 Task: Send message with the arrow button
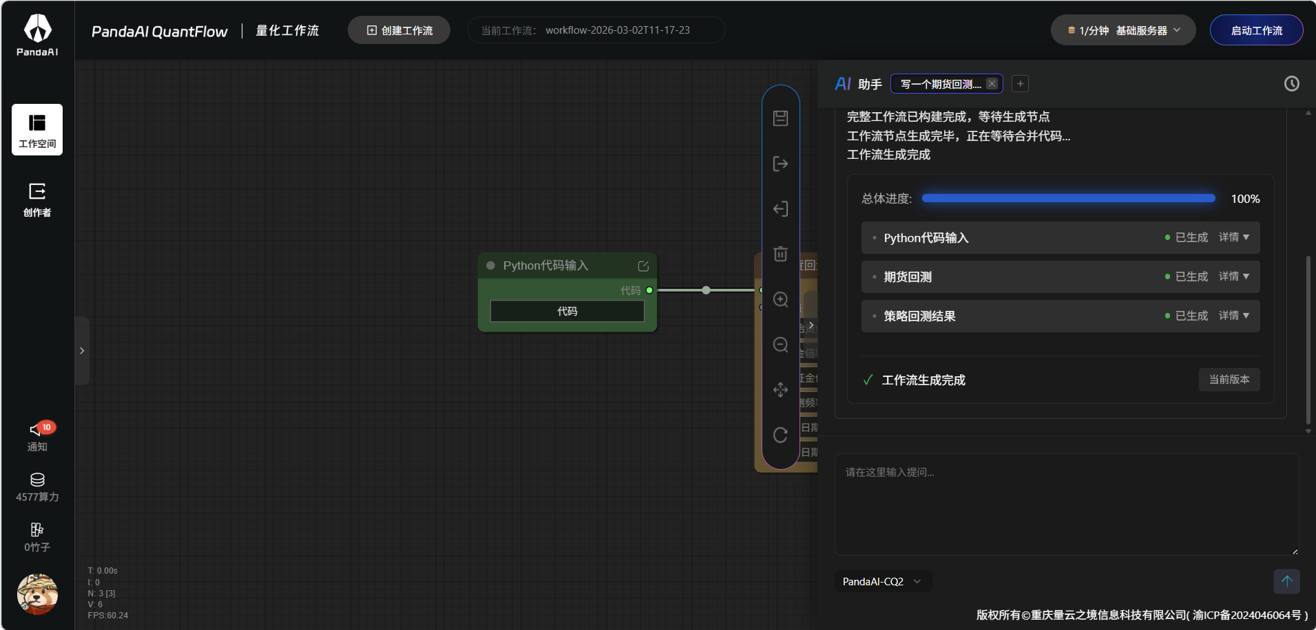tap(1286, 581)
